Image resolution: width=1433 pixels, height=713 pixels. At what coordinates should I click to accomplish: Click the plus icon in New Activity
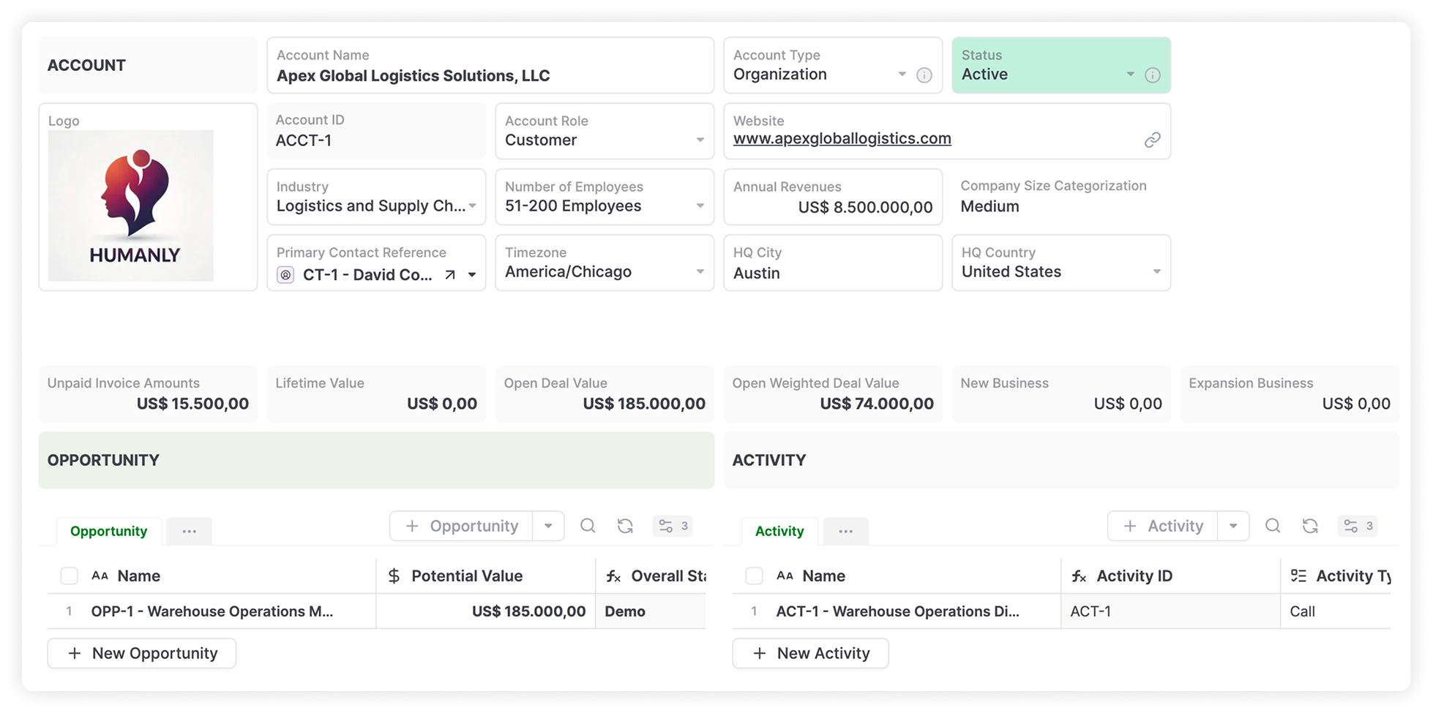click(760, 653)
